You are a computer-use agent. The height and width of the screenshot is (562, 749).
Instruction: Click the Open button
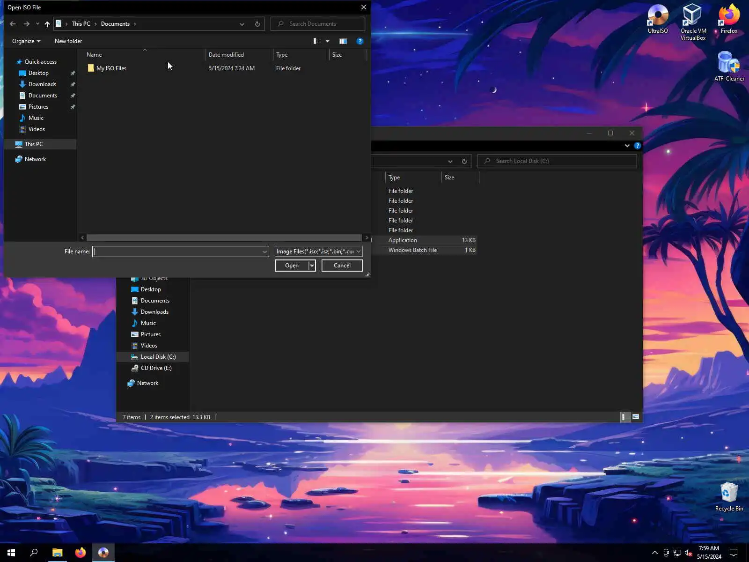click(x=292, y=266)
